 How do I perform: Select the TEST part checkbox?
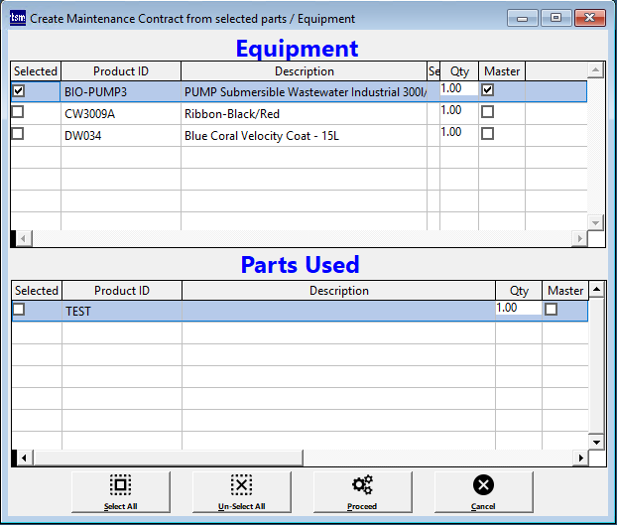tap(18, 310)
